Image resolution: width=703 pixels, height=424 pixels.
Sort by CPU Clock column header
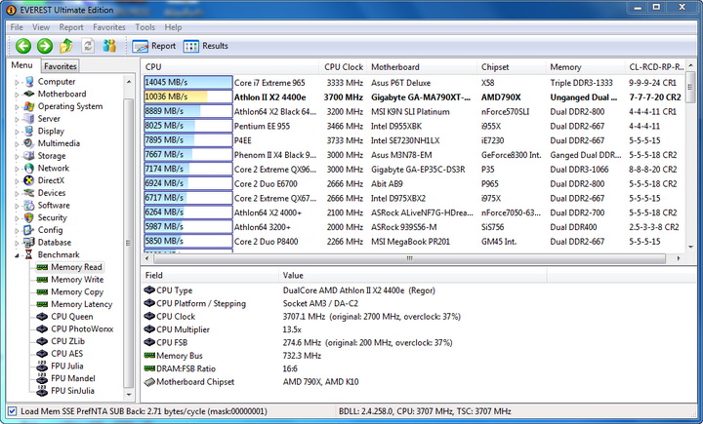[x=343, y=67]
